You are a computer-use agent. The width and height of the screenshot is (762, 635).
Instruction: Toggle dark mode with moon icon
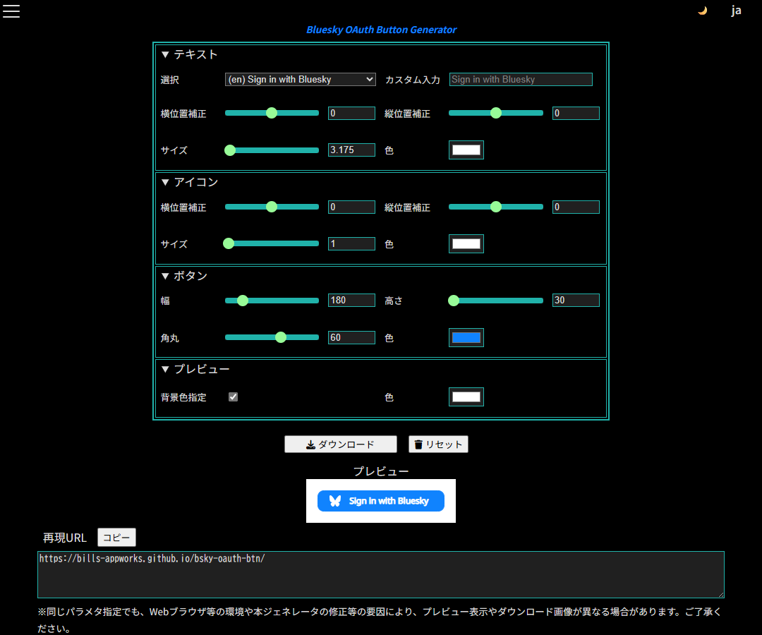(702, 11)
